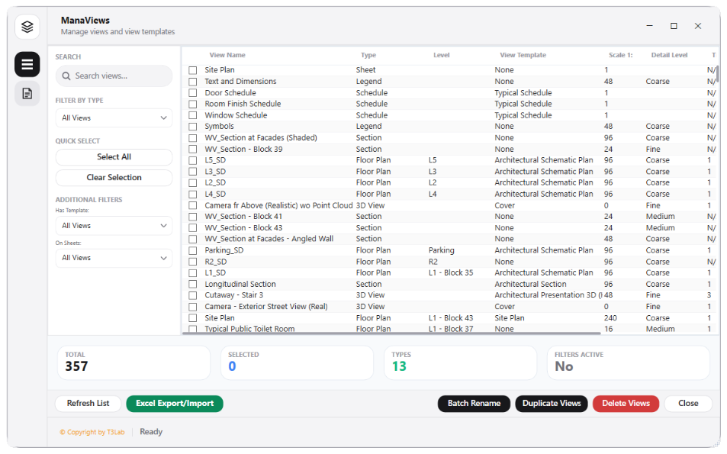Viewport: 727px width, 454px height.
Task: Click the Batch Rename button
Action: (474, 404)
